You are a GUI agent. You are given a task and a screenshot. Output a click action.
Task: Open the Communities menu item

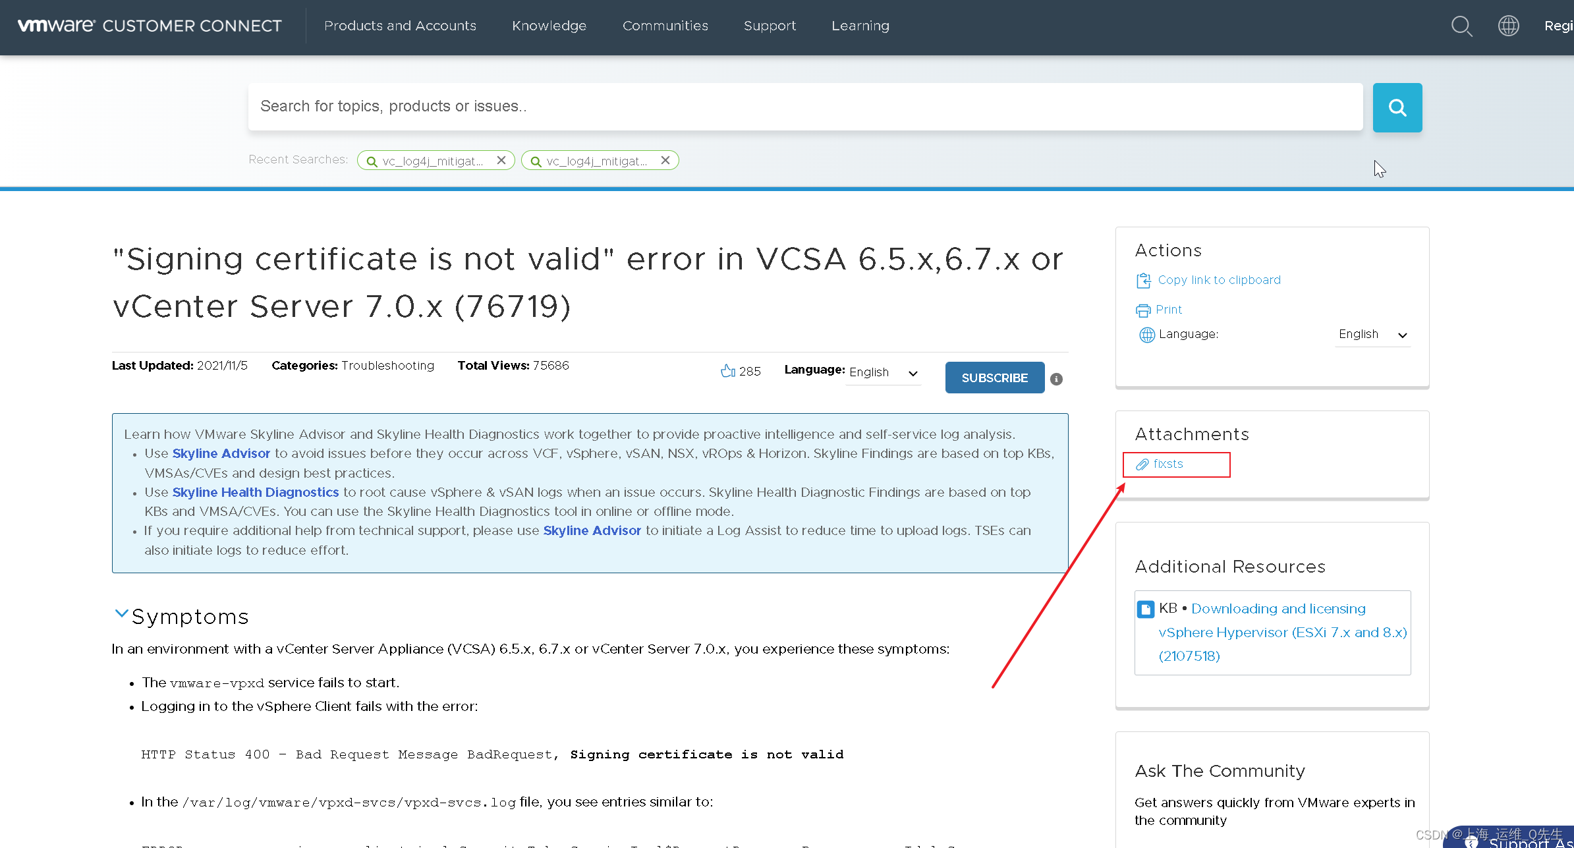665,26
